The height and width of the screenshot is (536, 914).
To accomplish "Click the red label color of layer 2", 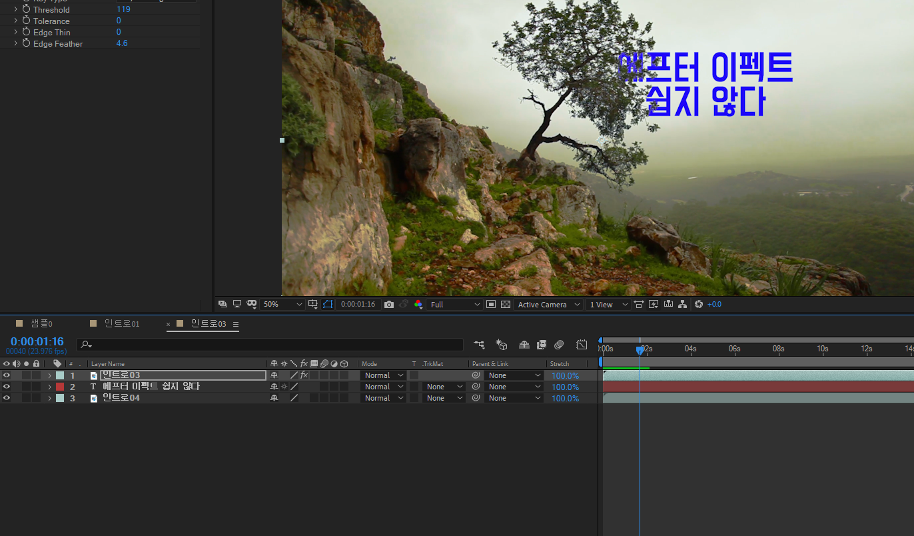I will (60, 387).
